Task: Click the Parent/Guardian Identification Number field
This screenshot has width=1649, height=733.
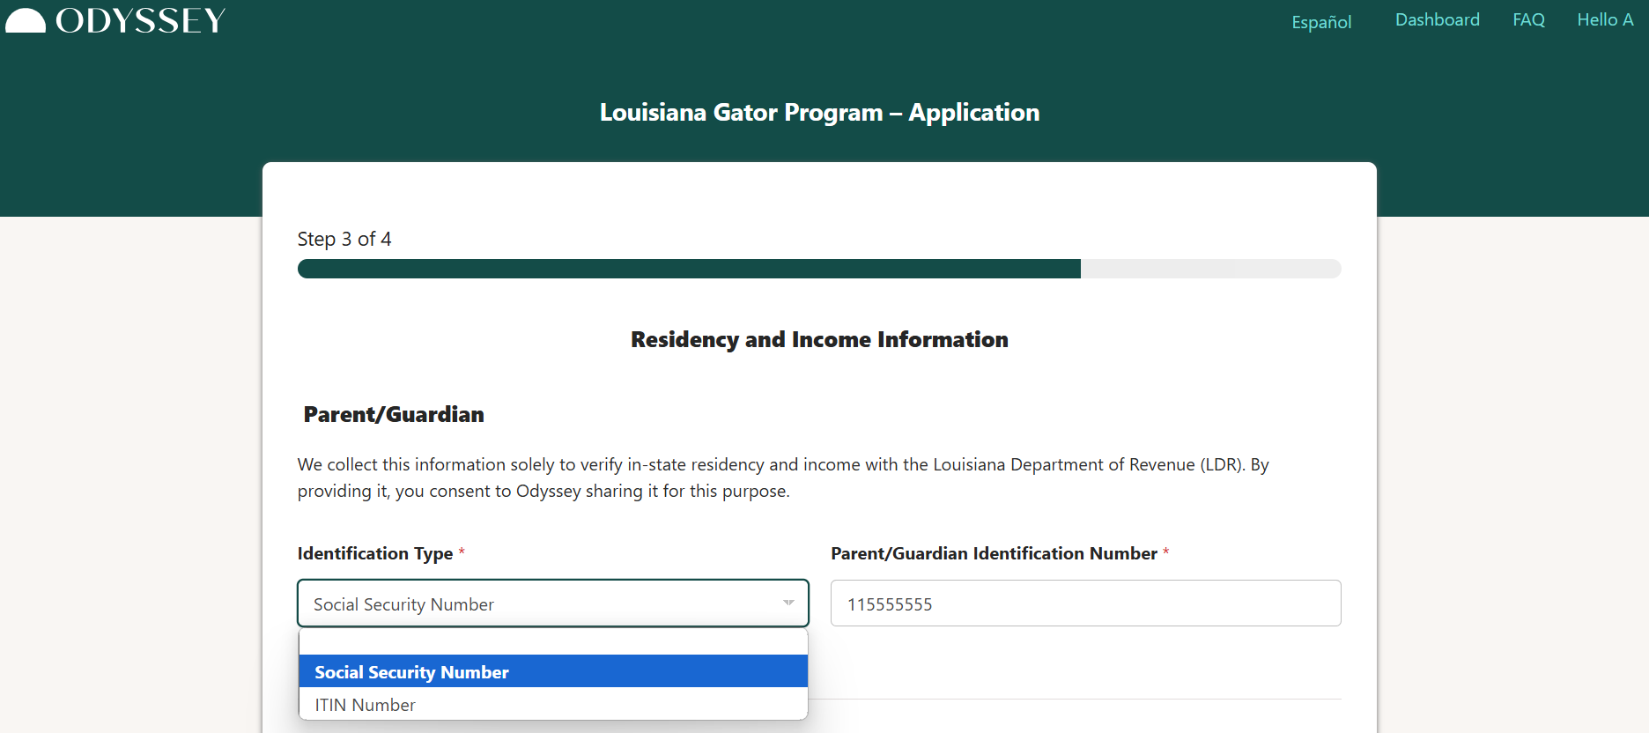Action: coord(1085,603)
